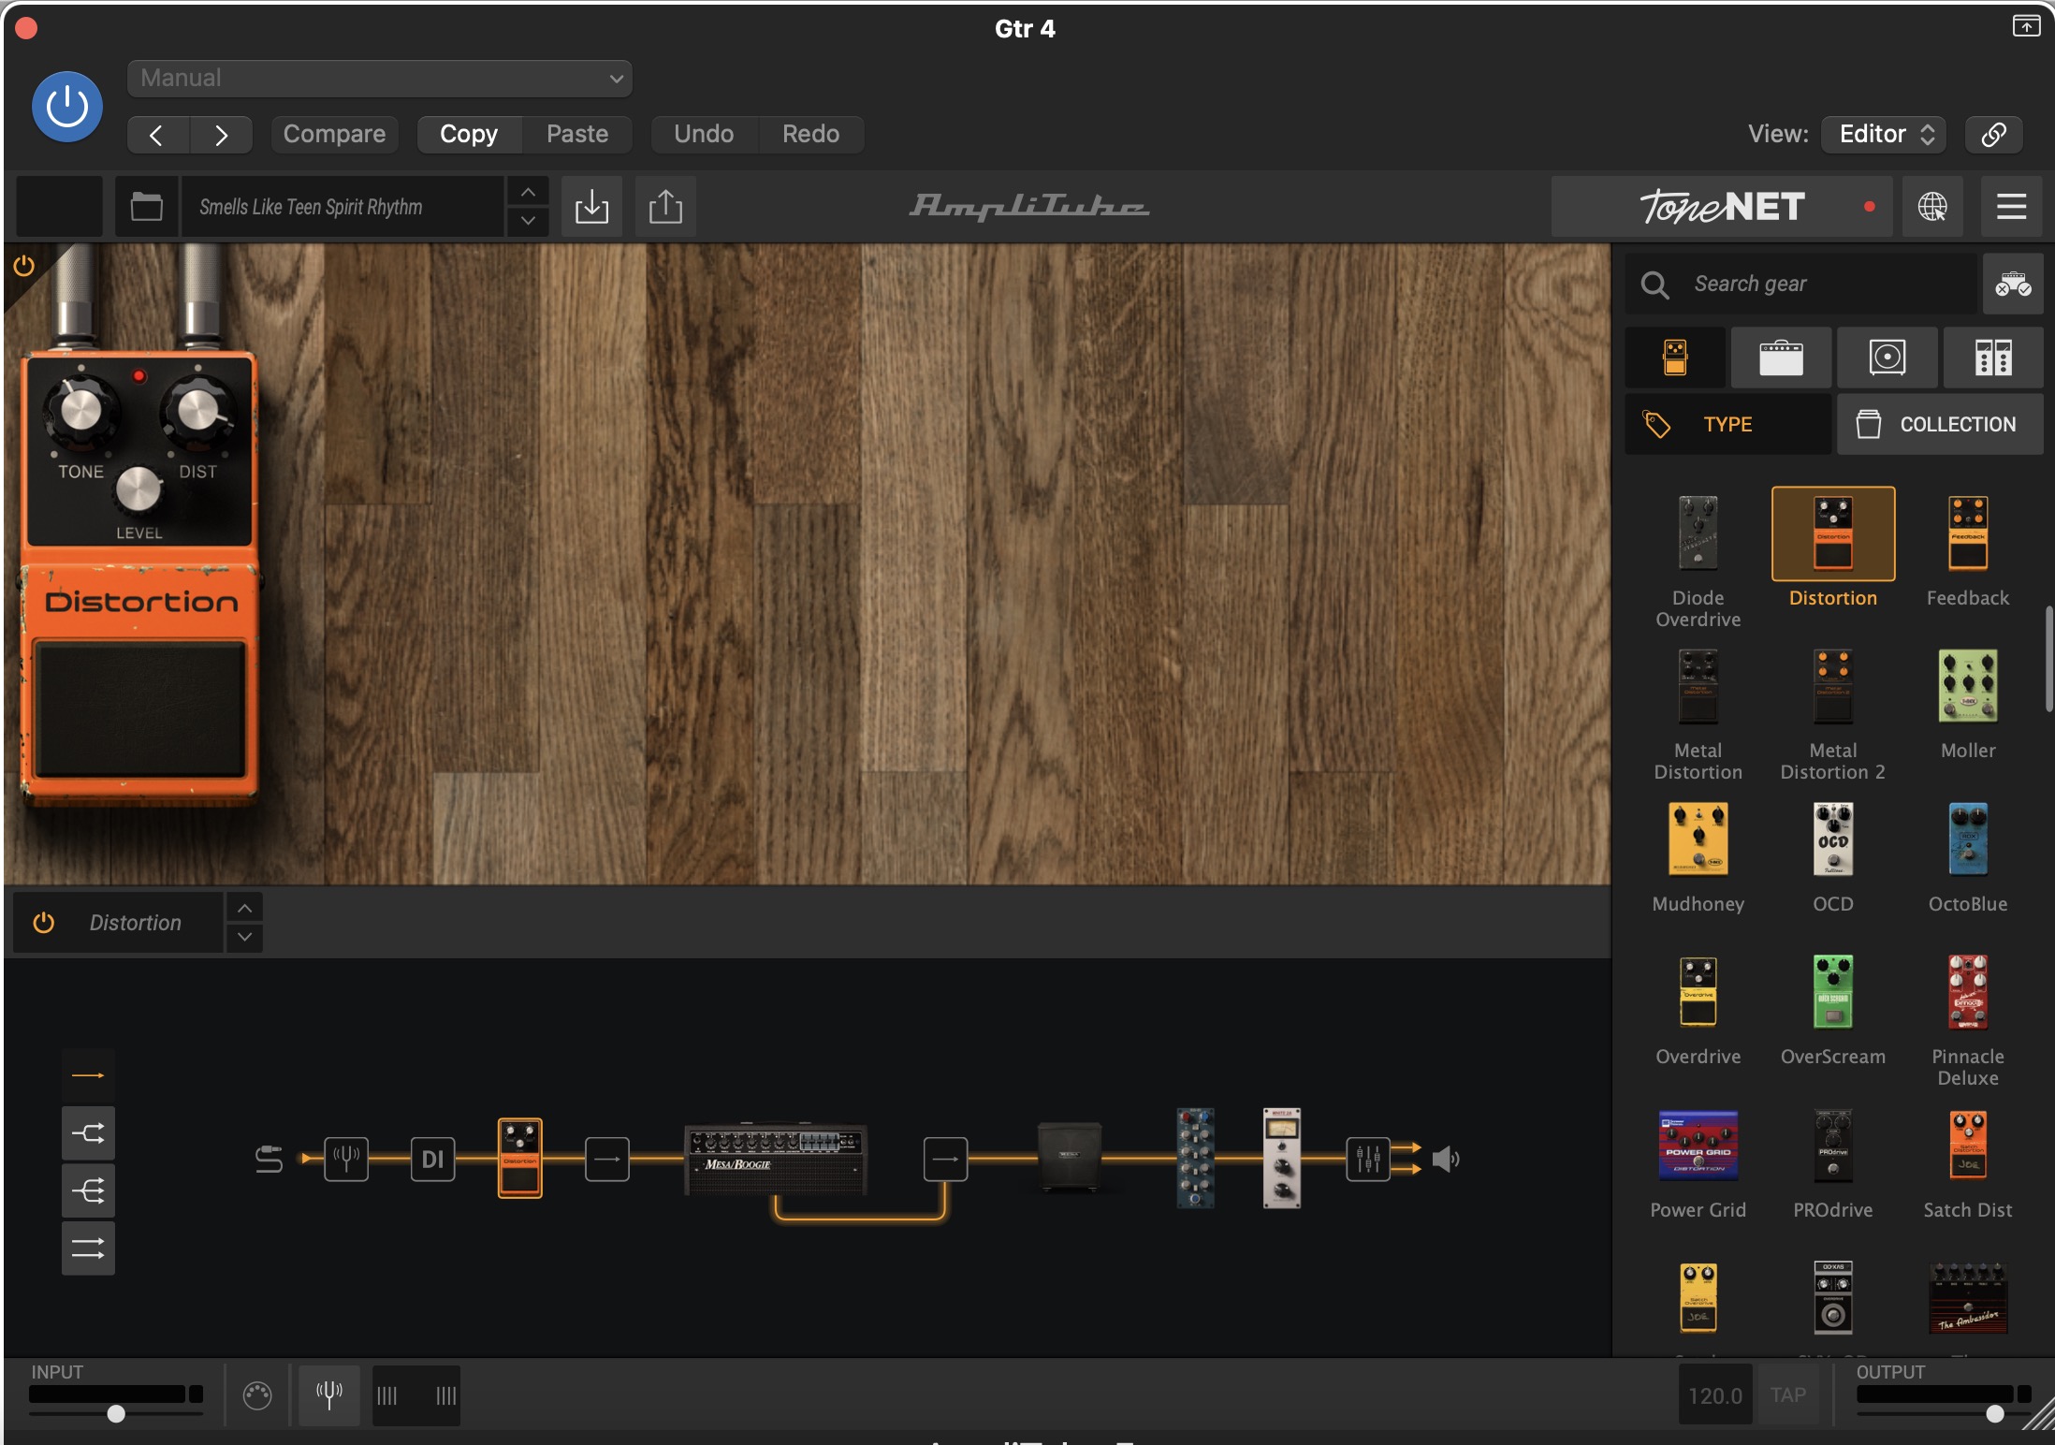Open the ToneNET panel
The width and height of the screenshot is (2055, 1445).
coord(1722,207)
